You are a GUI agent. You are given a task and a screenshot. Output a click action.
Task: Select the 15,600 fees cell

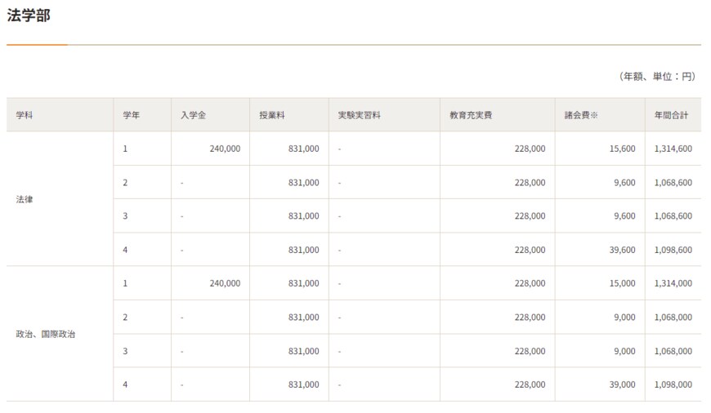pos(622,149)
